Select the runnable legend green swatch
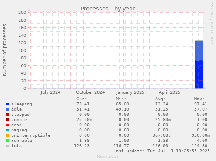 [x=7, y=141]
